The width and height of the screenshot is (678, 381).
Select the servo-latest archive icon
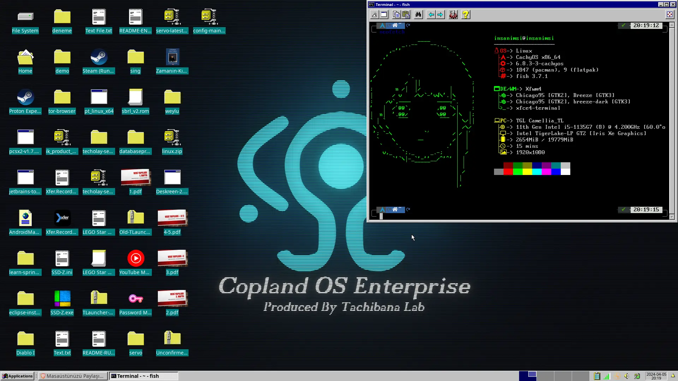[172, 22]
